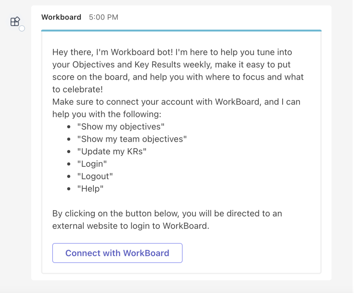Click the 5:00 PM message timestamp
354x293 pixels.
click(x=104, y=17)
